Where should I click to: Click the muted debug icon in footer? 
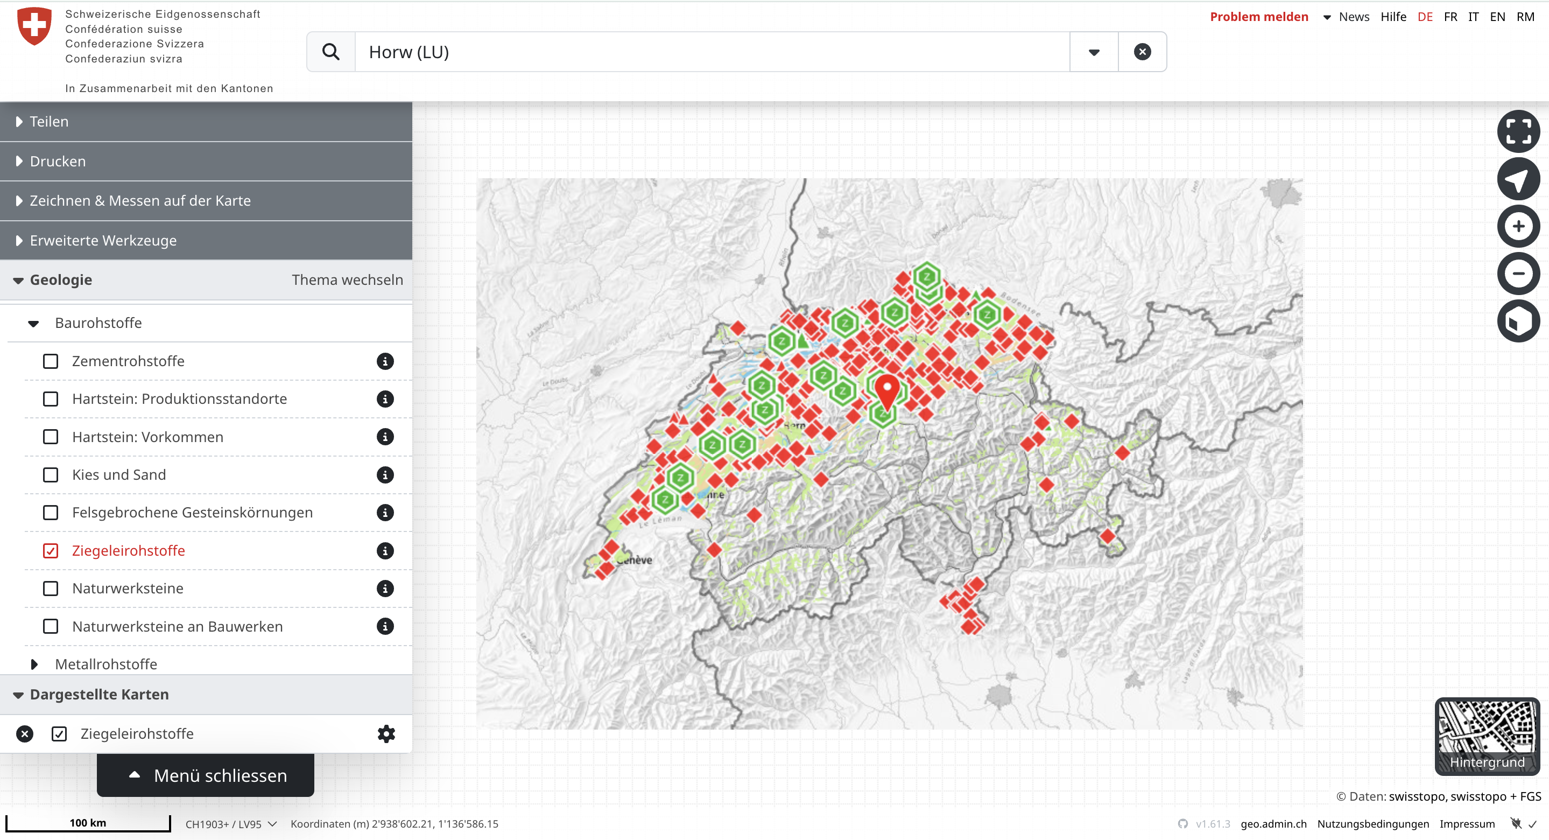1516,824
